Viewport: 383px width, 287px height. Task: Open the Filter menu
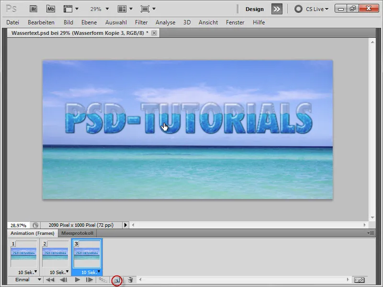tap(141, 22)
